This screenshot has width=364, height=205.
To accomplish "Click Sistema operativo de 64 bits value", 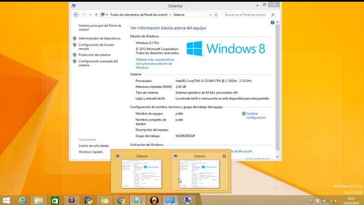I will [x=206, y=92].
